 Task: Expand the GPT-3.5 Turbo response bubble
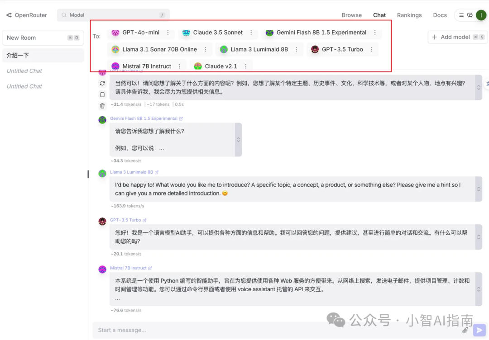pyautogui.click(x=479, y=237)
